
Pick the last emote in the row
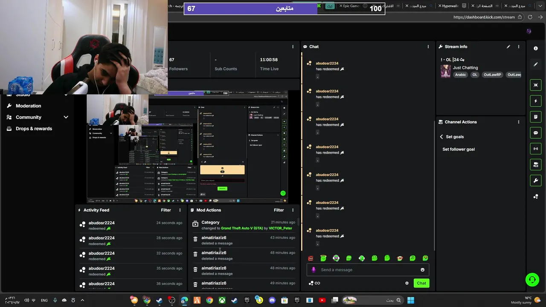pyautogui.click(x=425, y=258)
